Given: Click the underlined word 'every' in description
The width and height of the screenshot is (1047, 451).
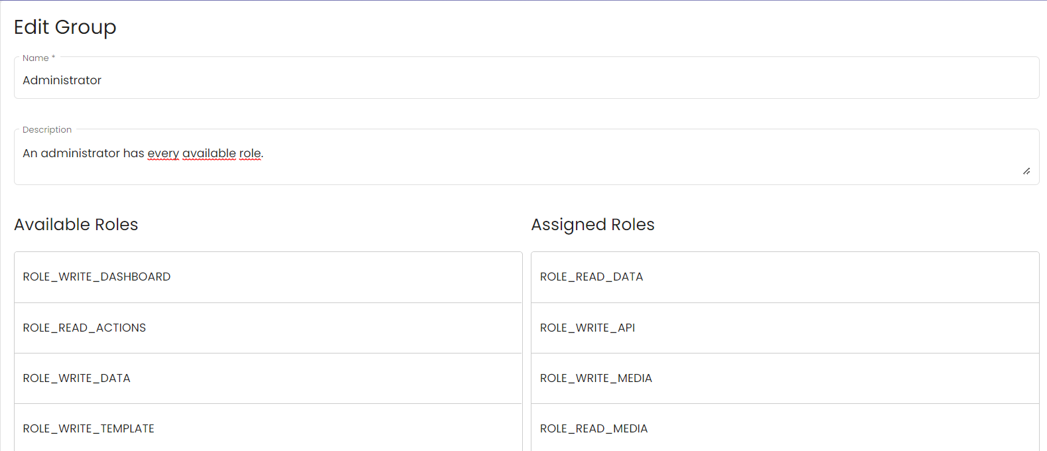Looking at the screenshot, I should pyautogui.click(x=163, y=154).
